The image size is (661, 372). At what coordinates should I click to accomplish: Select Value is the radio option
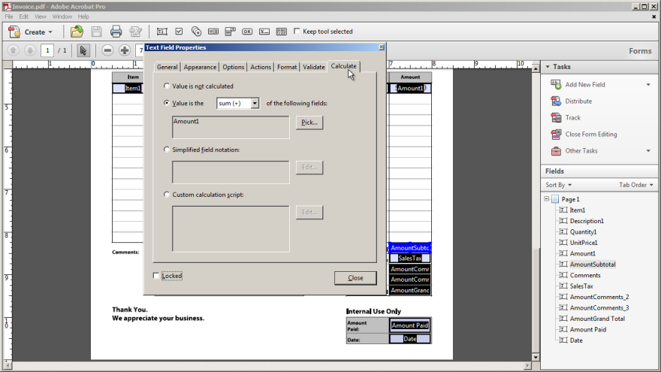pyautogui.click(x=167, y=102)
